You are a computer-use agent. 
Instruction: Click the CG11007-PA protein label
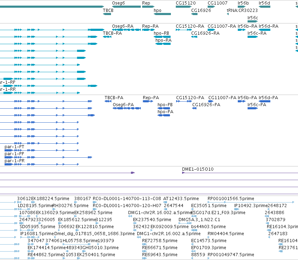[222, 97]
